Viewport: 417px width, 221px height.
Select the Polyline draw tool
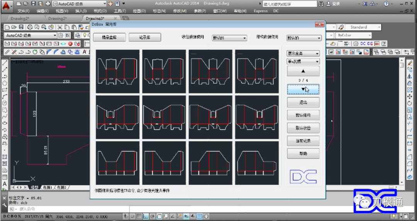click(5, 76)
